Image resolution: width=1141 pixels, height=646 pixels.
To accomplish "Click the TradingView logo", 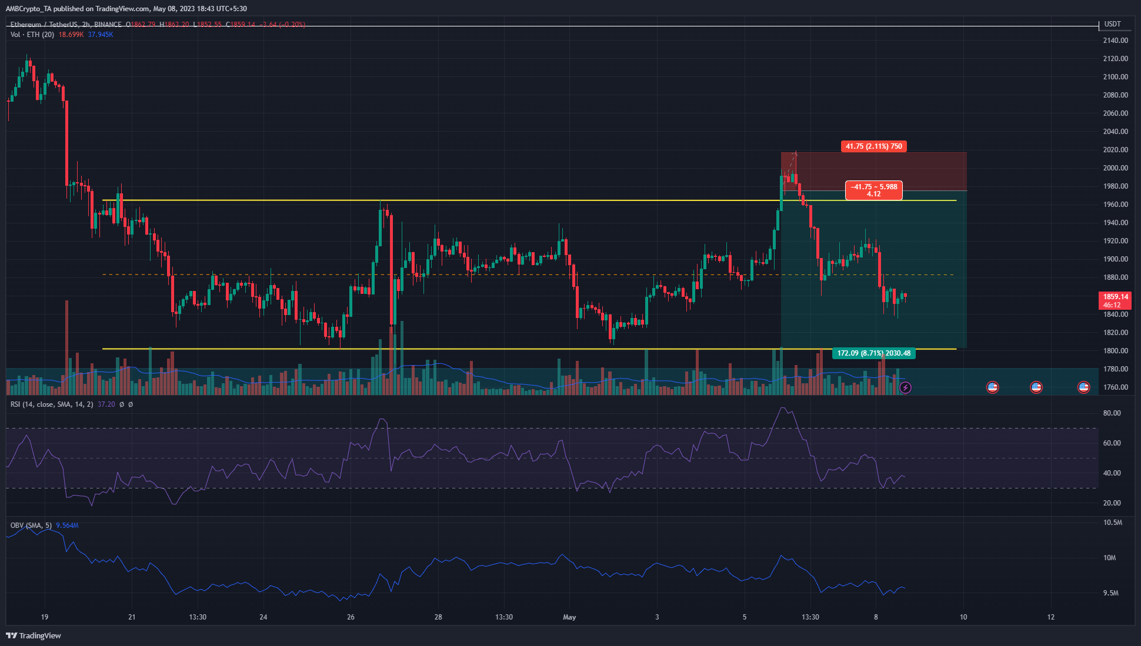I will pyautogui.click(x=34, y=635).
